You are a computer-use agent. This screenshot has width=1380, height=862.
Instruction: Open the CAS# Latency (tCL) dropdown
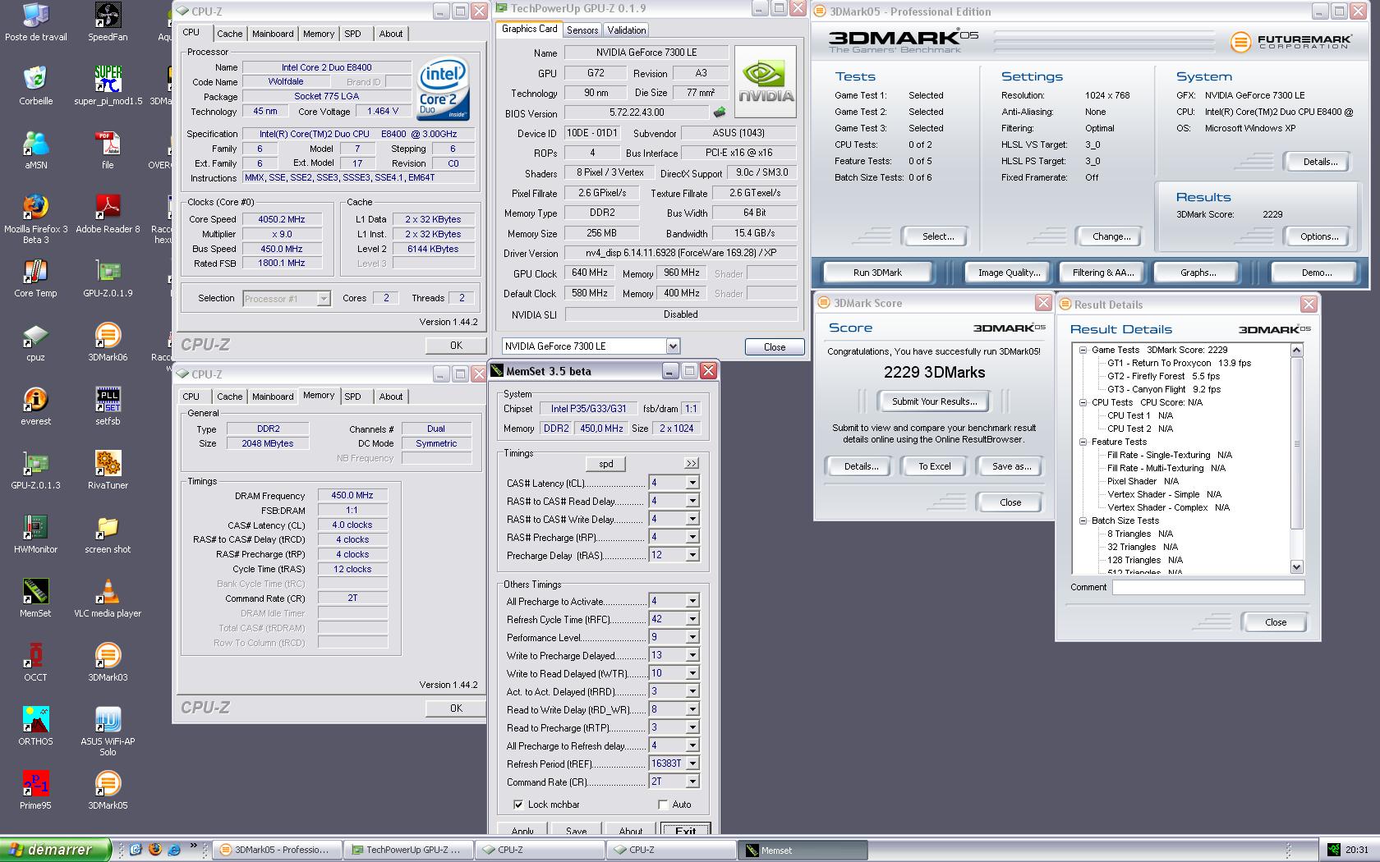coord(692,483)
